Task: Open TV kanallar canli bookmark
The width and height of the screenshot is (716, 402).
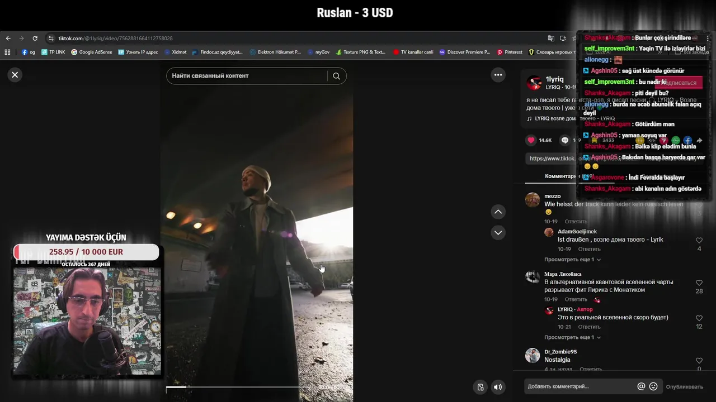Action: click(x=413, y=52)
